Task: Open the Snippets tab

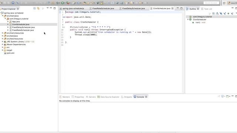Action: click(x=127, y=97)
